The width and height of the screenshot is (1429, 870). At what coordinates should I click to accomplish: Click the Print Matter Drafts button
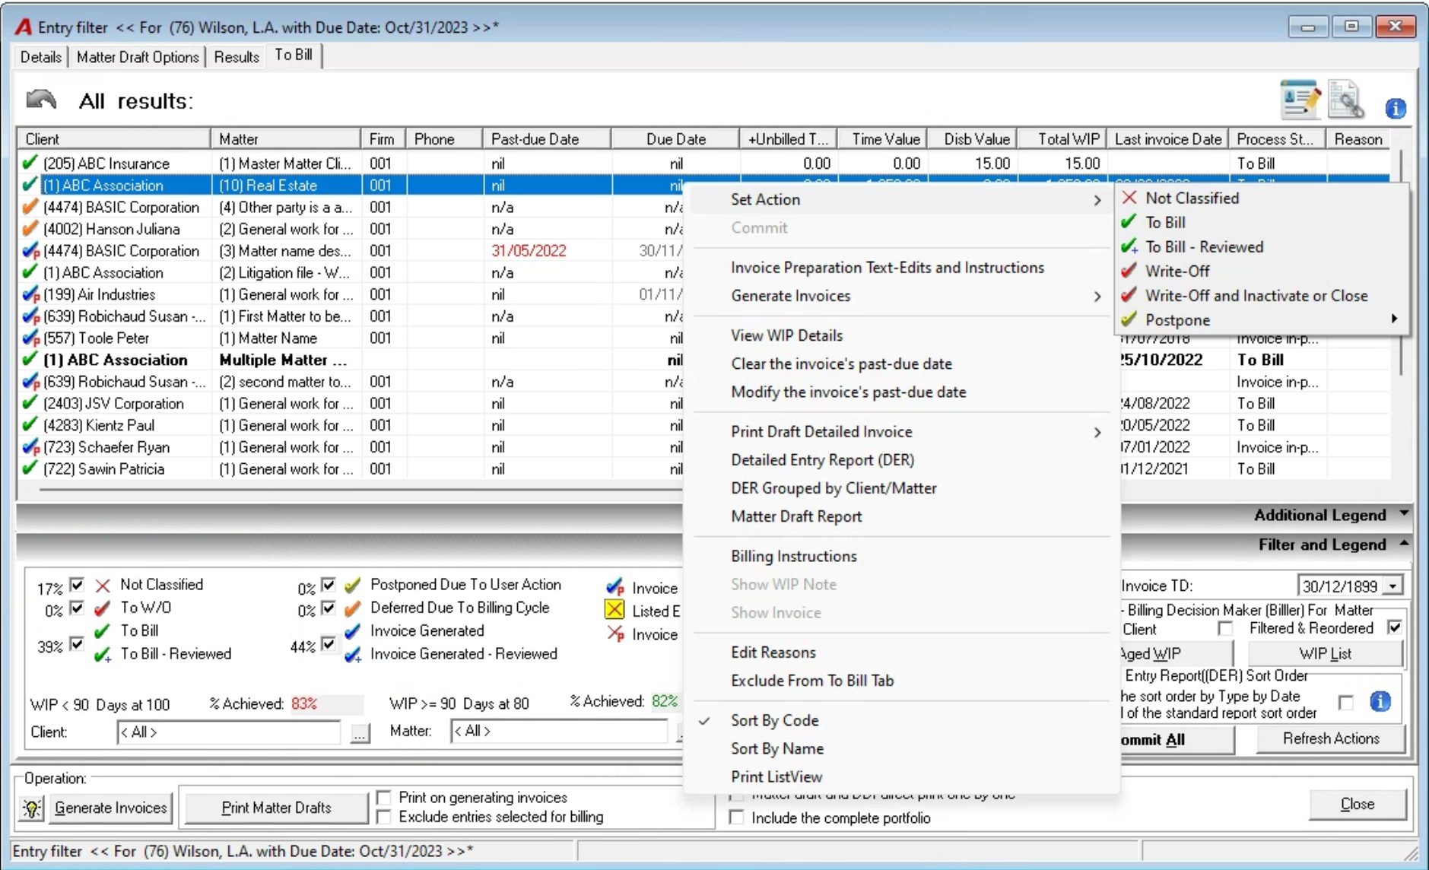click(276, 808)
